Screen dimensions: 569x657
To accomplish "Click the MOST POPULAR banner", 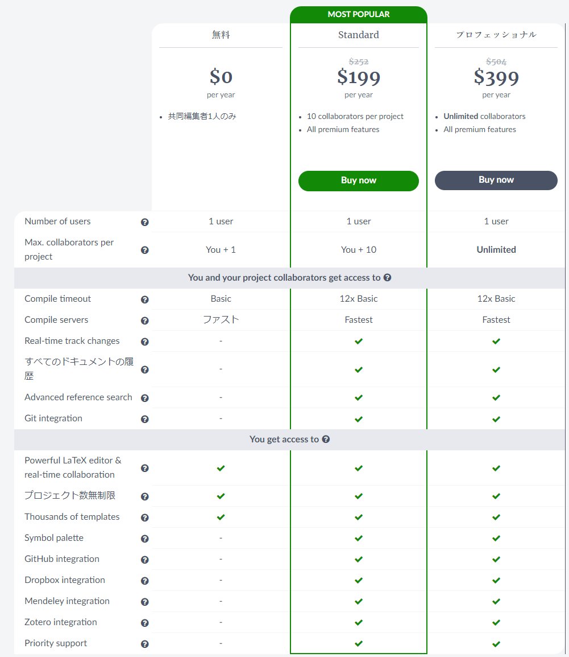I will tap(359, 15).
